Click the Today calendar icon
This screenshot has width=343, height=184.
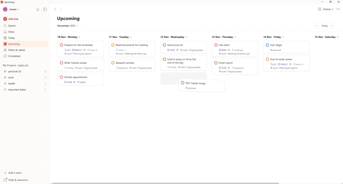[5, 38]
